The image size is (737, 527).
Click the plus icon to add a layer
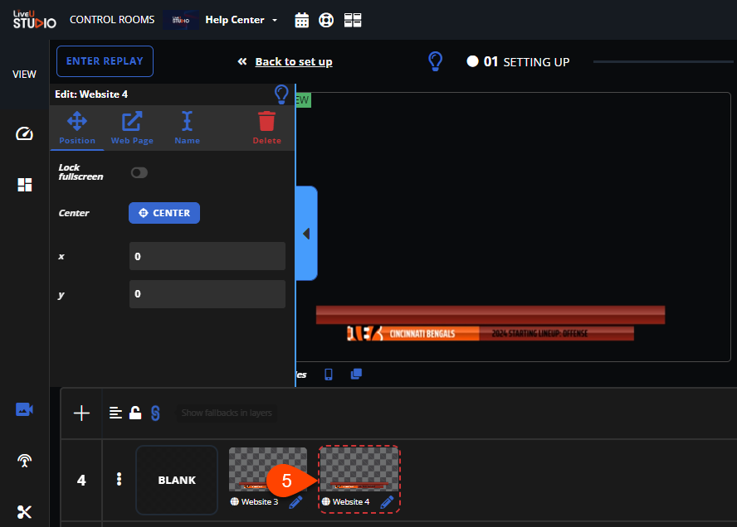[81, 413]
